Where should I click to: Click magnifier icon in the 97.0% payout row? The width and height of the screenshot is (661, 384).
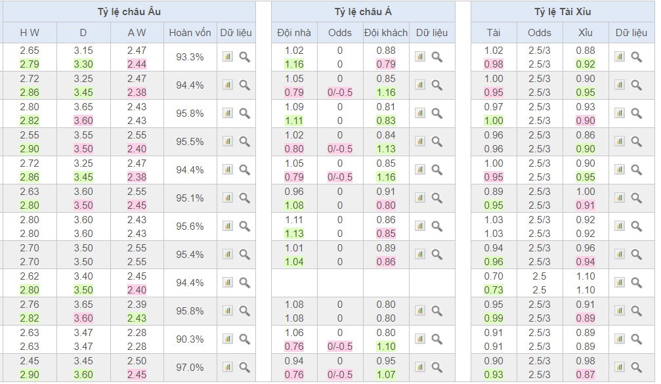[244, 368]
